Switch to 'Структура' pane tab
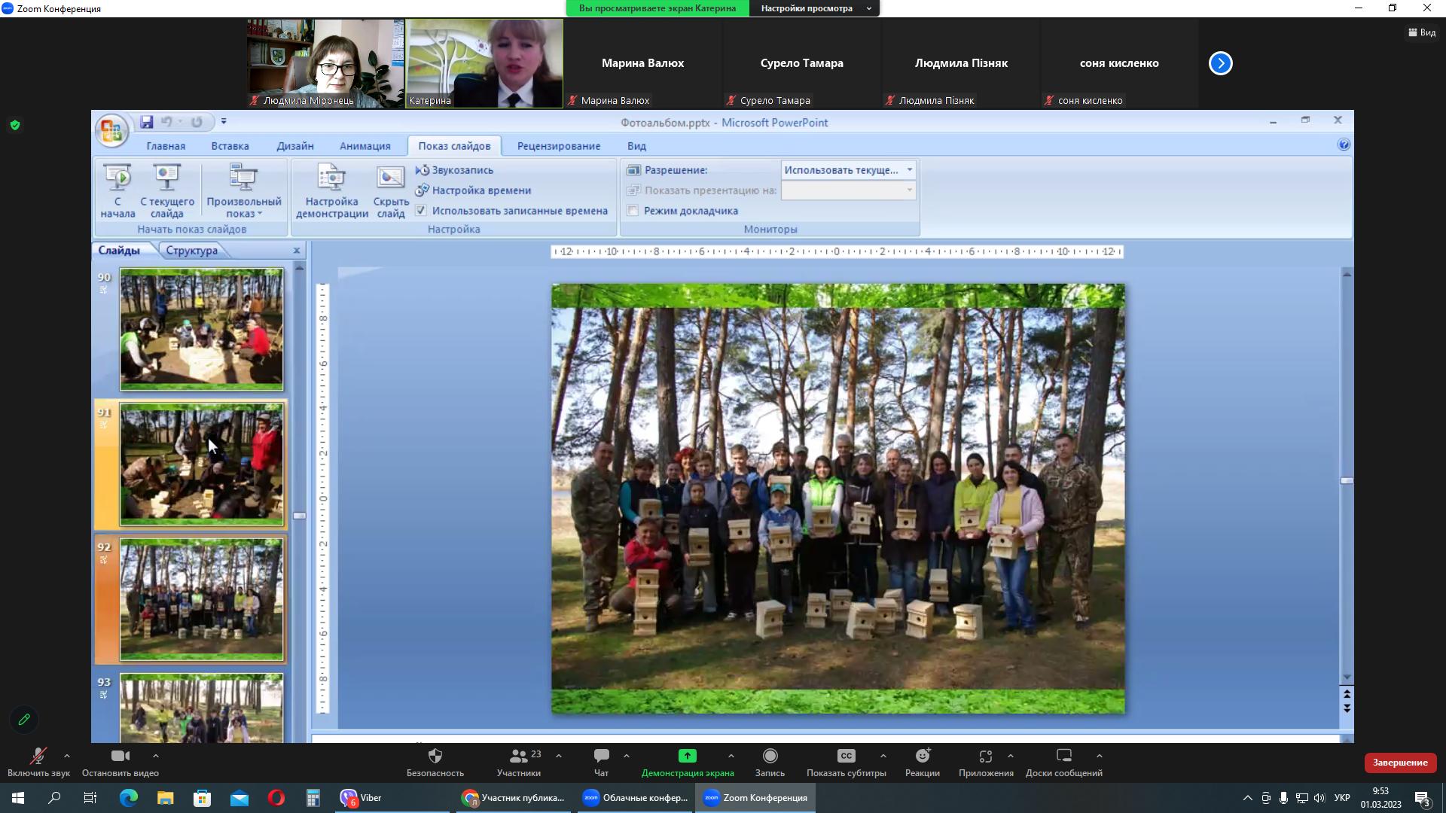Viewport: 1446px width, 813px height. click(x=191, y=251)
